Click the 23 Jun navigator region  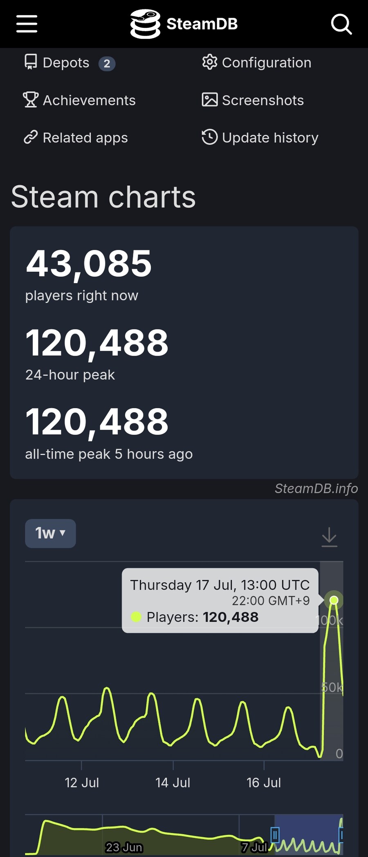124,847
